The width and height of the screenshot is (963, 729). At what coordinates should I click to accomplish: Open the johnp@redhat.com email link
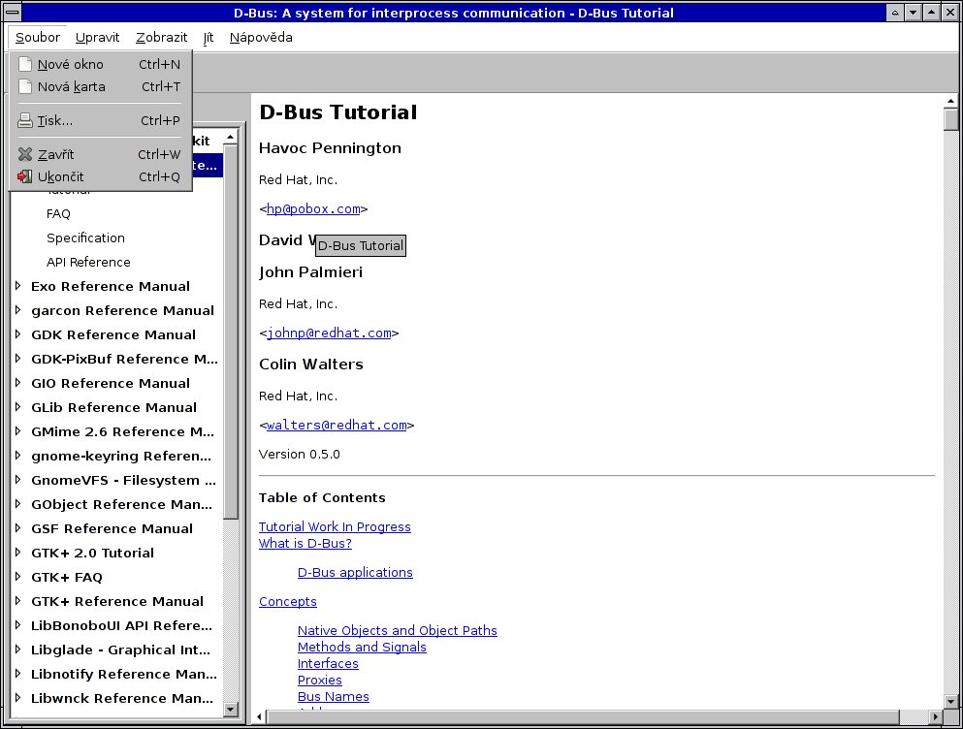pyautogui.click(x=329, y=333)
